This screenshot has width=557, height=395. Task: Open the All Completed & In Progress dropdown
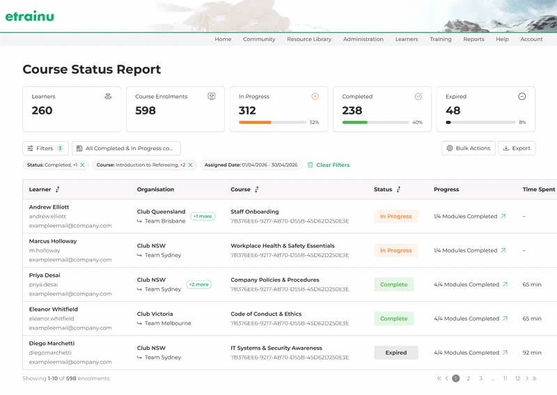click(126, 148)
